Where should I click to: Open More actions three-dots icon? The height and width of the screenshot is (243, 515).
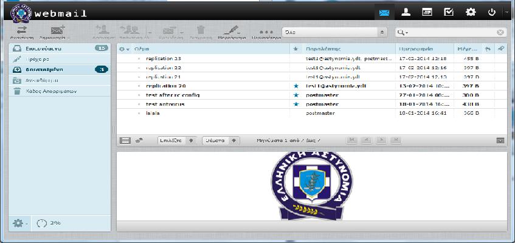266,33
